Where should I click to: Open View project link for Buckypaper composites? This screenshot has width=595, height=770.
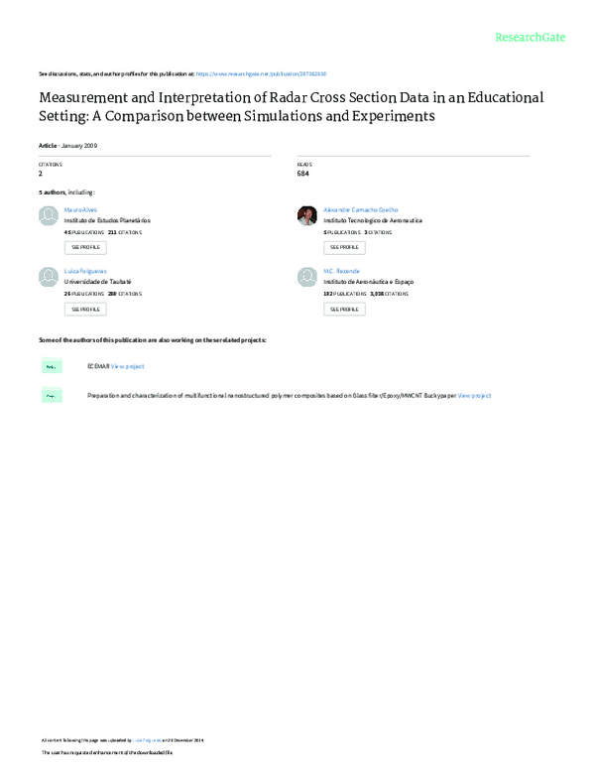click(x=474, y=395)
